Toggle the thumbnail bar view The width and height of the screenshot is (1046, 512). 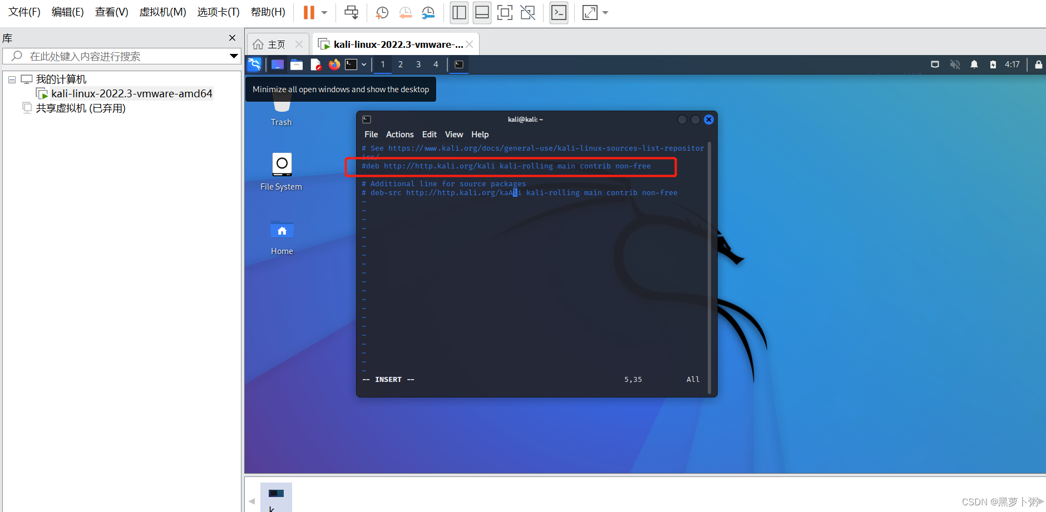tap(482, 12)
